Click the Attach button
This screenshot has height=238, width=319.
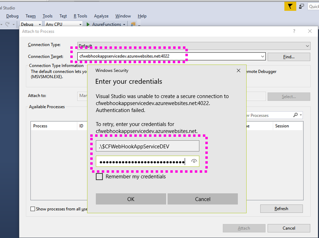click(x=244, y=228)
